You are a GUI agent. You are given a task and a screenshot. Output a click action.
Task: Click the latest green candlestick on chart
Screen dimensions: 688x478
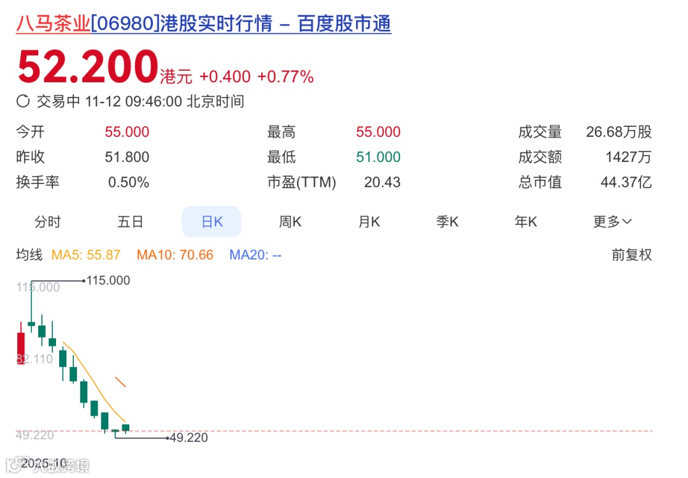(x=126, y=428)
